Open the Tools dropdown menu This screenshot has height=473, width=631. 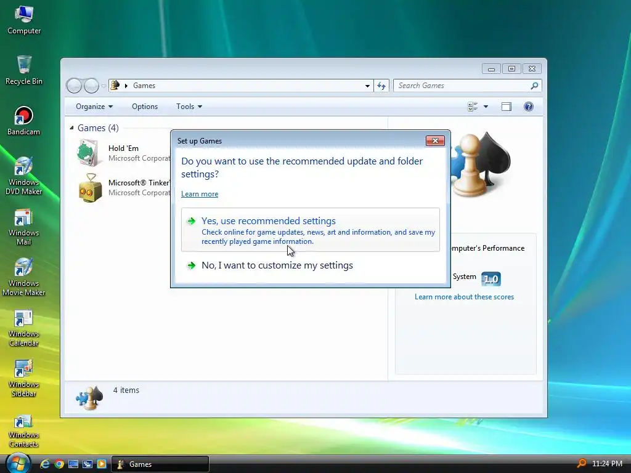[x=189, y=107]
